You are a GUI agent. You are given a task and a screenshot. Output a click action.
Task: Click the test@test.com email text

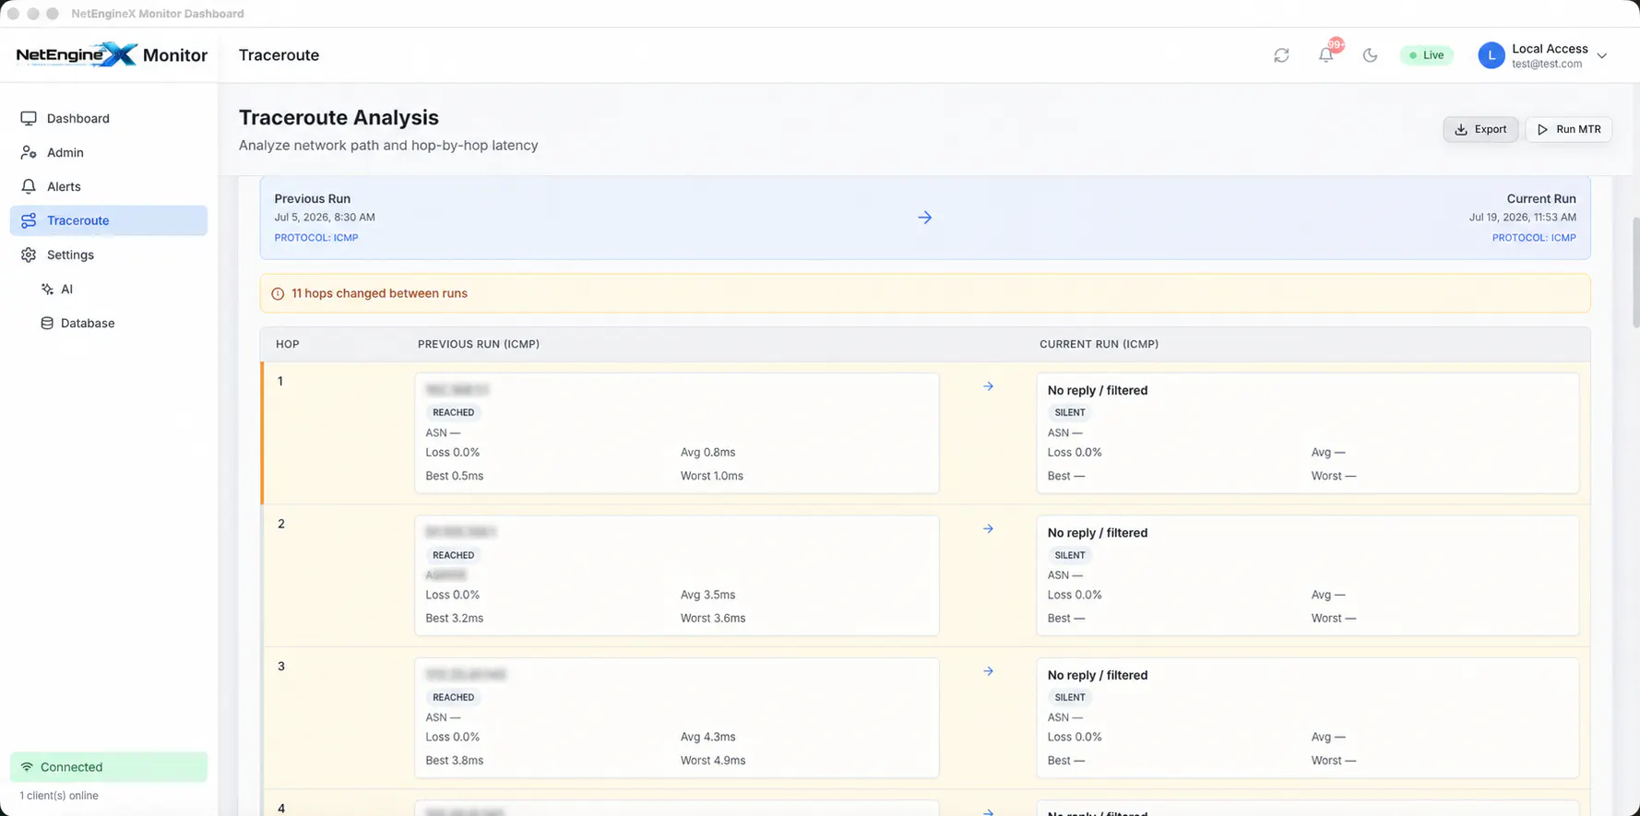point(1547,65)
